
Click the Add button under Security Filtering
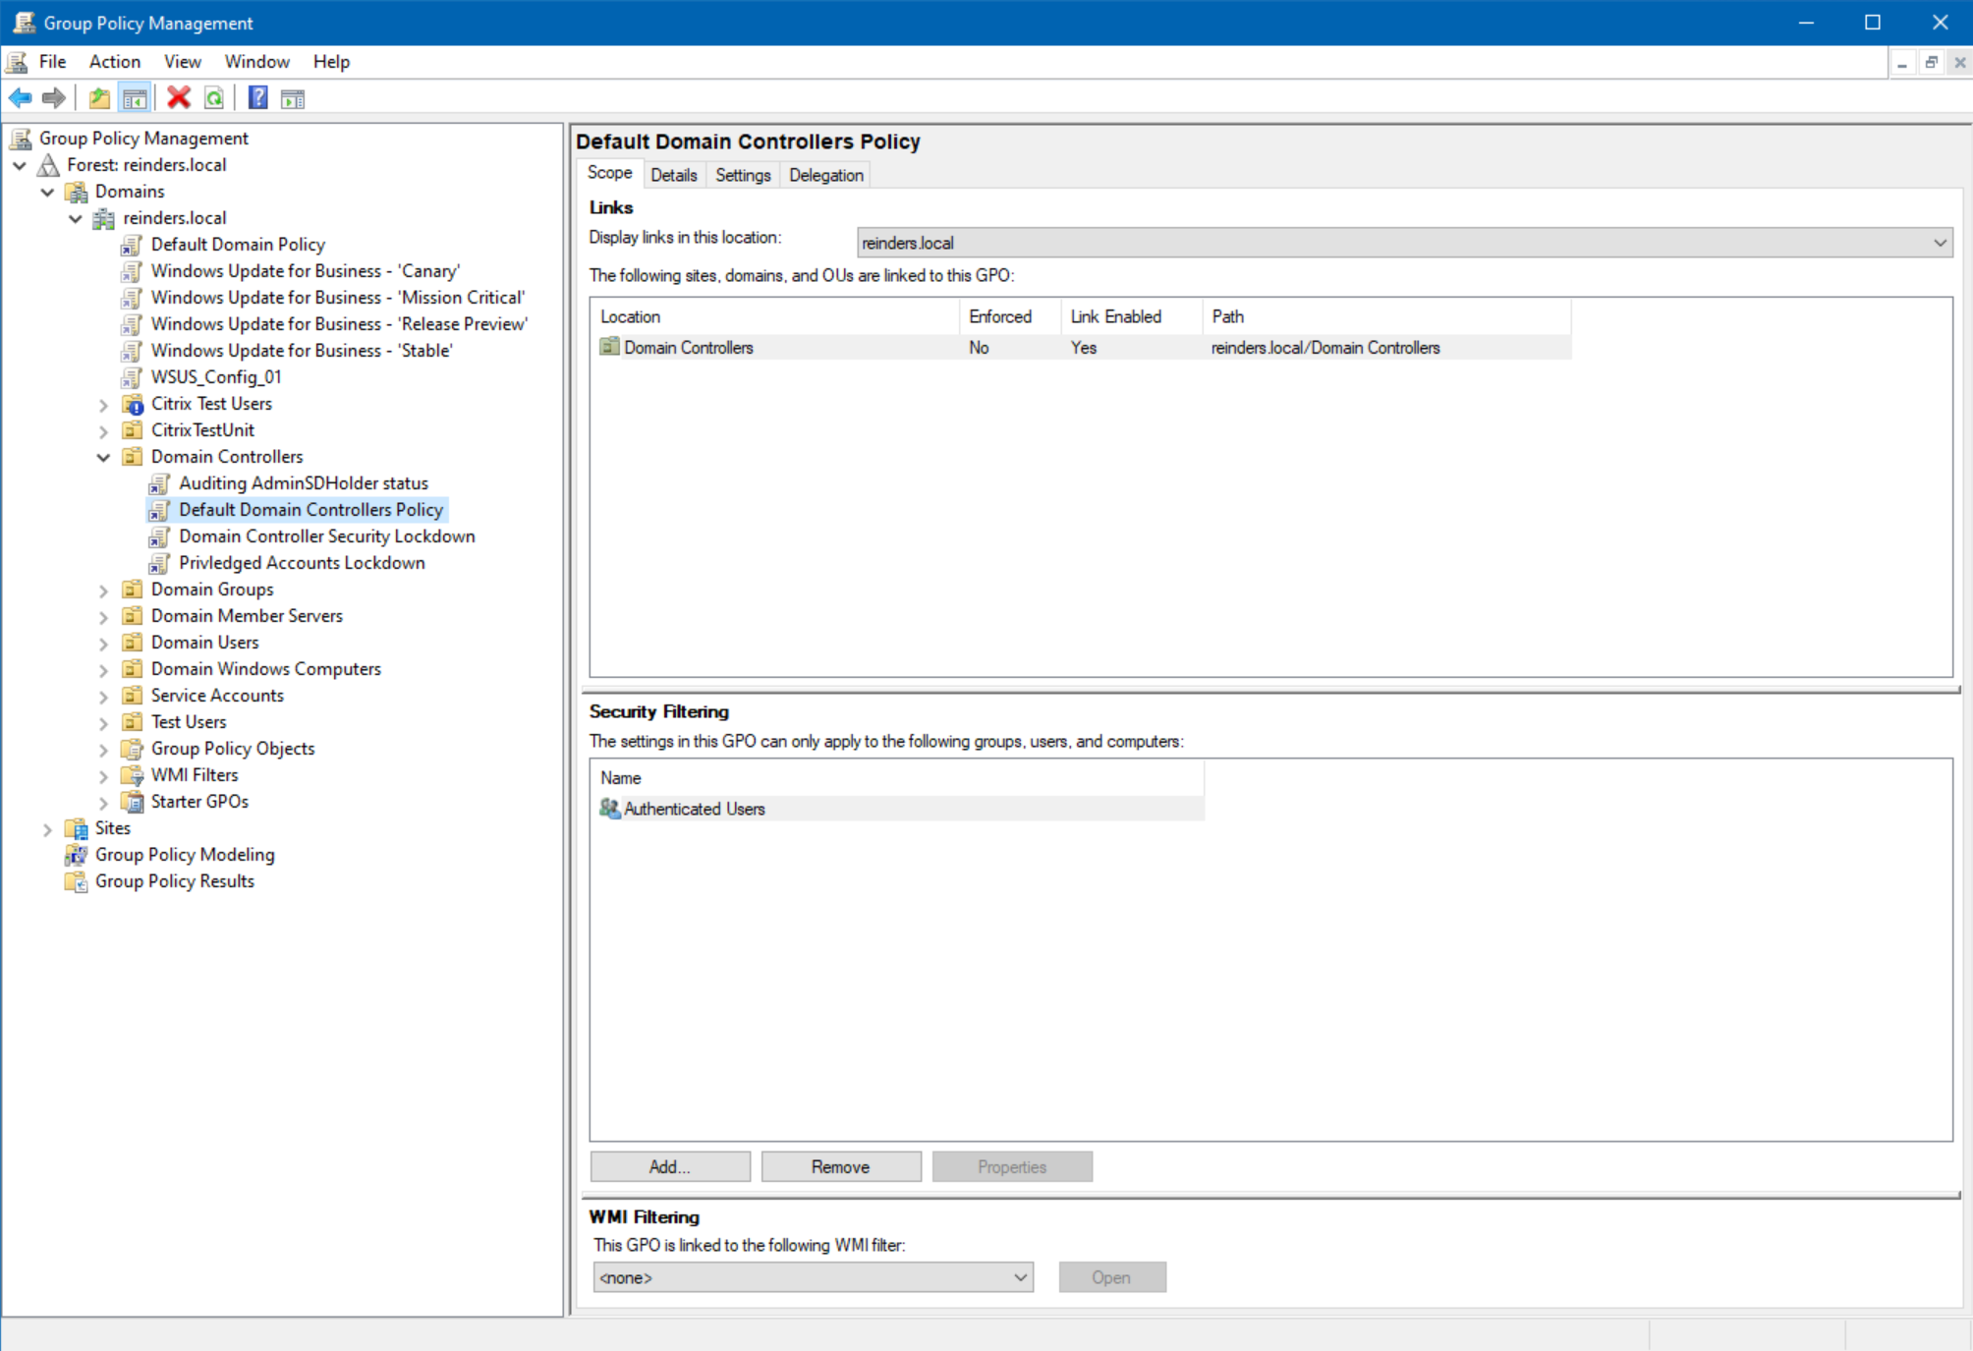[x=669, y=1166]
